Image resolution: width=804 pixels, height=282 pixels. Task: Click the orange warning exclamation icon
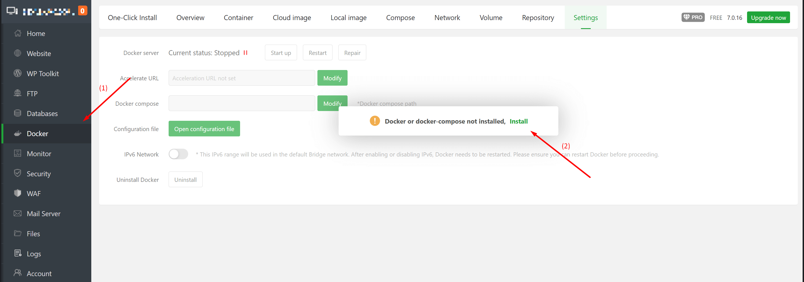(x=375, y=121)
